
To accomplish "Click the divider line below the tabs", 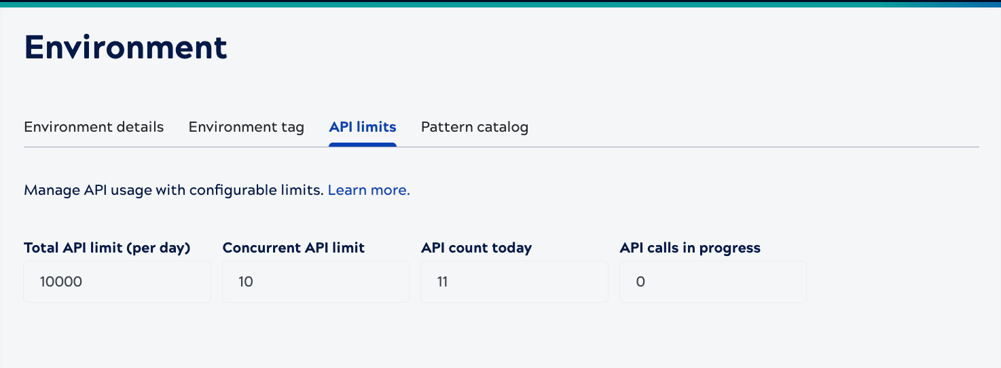I will point(679,147).
